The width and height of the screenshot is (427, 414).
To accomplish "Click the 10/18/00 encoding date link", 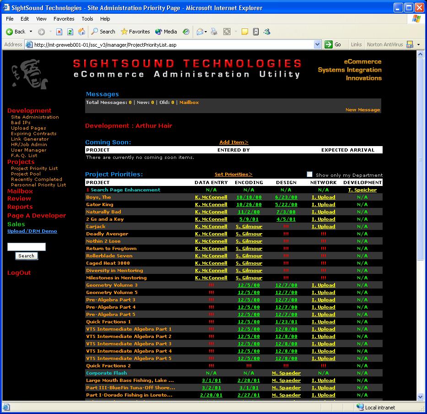I will coord(249,197).
